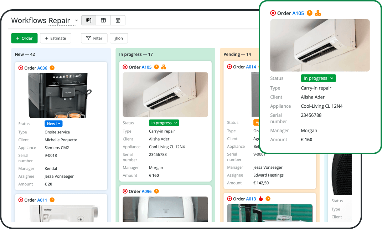
Task: Click red target icon in enlarged A105 card
Action: 273,13
